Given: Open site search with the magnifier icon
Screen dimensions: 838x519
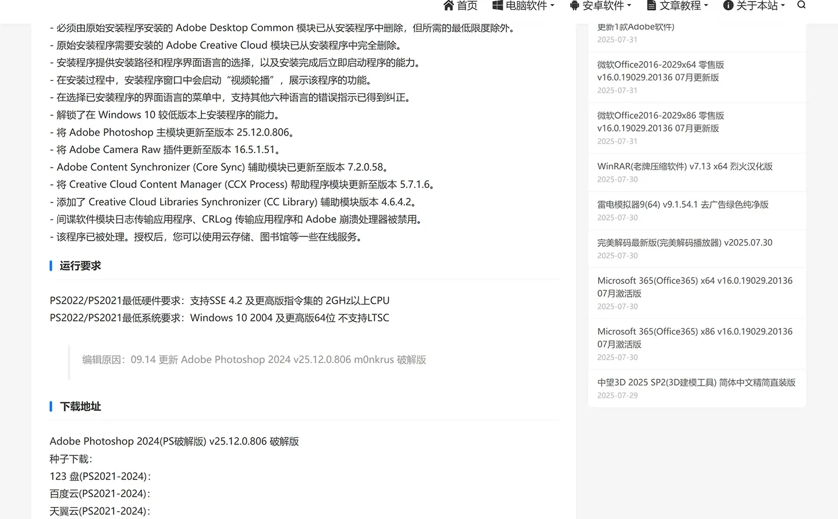Looking at the screenshot, I should coord(801,6).
